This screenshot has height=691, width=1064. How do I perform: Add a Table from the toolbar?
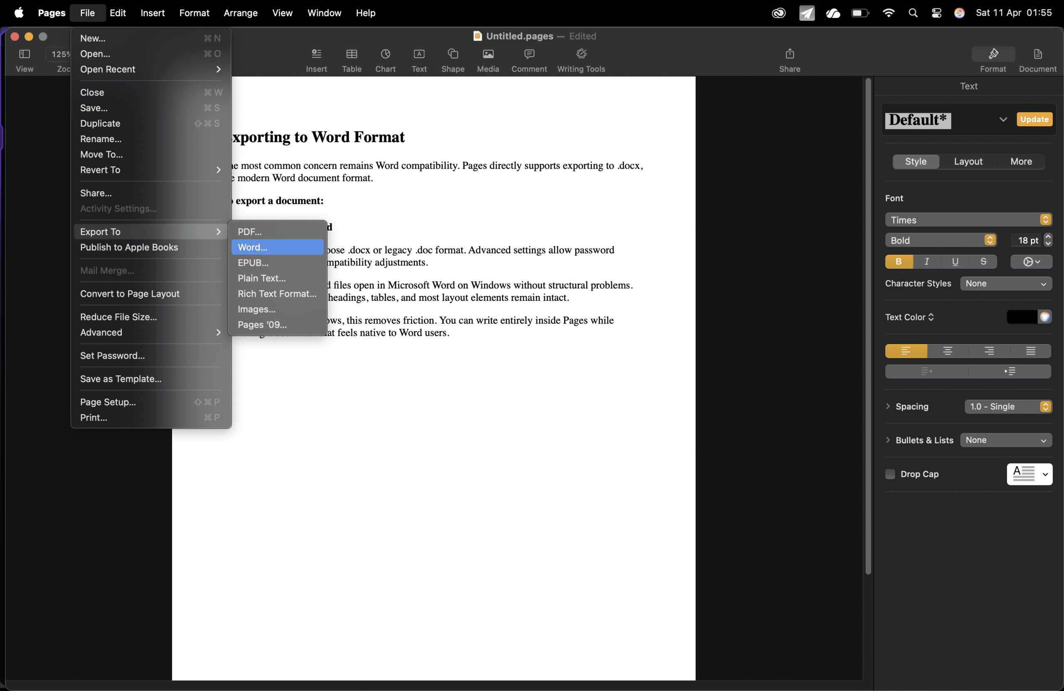pos(352,54)
